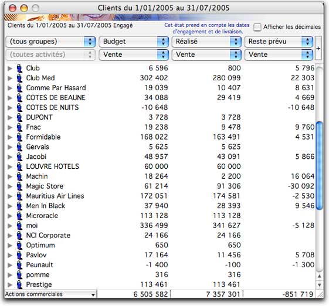Expand the Fnac row disclosure triangle
This screenshot has height=306, width=329.
click(9, 128)
